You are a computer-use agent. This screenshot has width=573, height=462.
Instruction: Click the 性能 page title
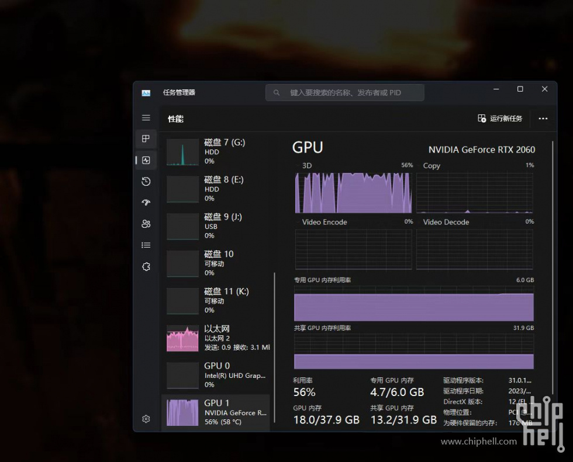176,119
